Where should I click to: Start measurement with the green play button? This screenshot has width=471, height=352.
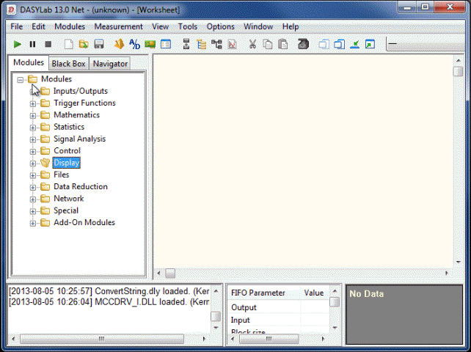pyautogui.click(x=18, y=45)
